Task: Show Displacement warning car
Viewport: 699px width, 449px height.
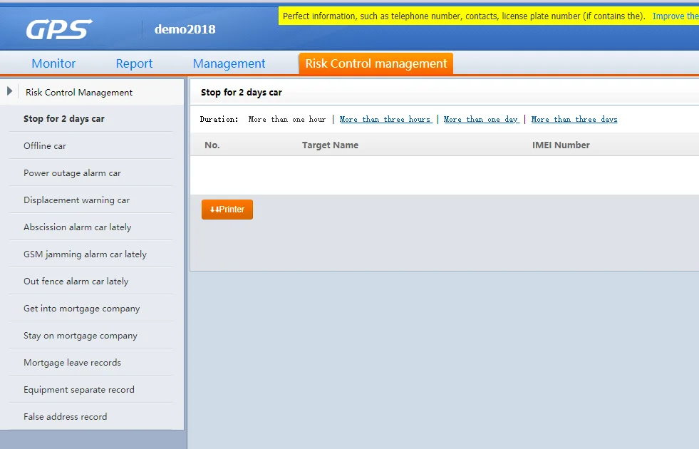Action: [x=76, y=200]
